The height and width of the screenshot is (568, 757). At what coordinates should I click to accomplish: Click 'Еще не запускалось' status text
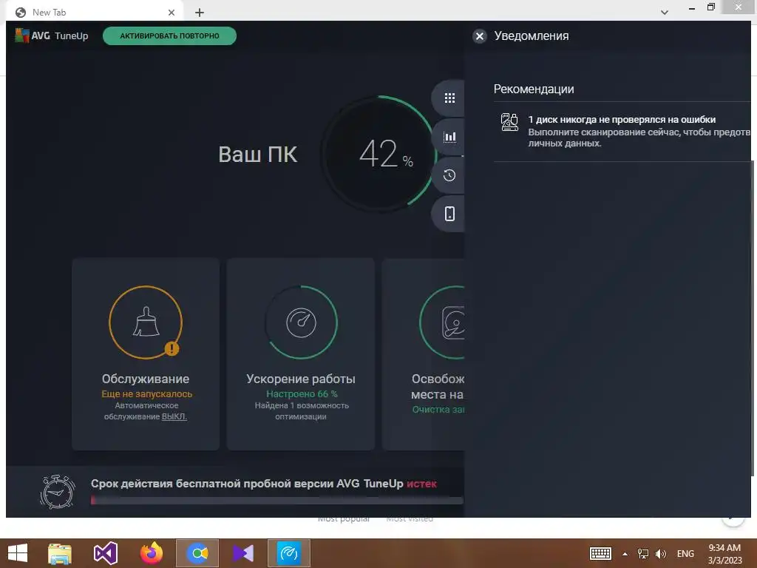pyautogui.click(x=147, y=393)
